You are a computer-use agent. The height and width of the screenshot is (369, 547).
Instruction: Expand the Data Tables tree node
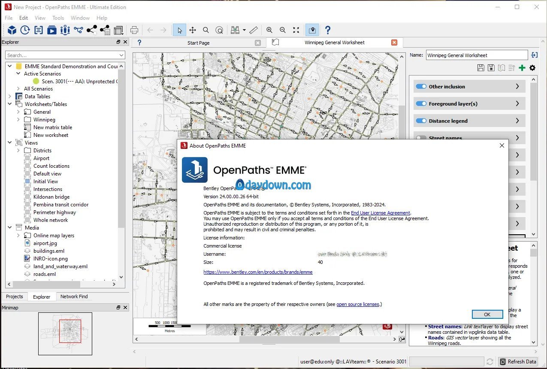click(x=10, y=97)
